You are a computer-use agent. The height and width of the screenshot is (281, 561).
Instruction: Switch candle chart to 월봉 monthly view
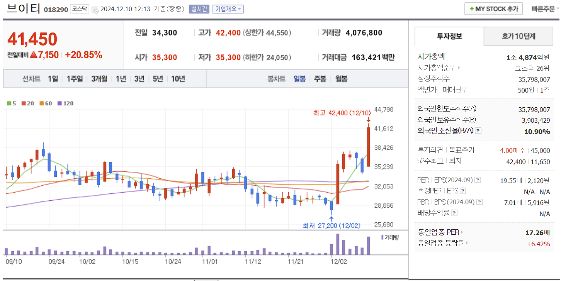pos(342,78)
